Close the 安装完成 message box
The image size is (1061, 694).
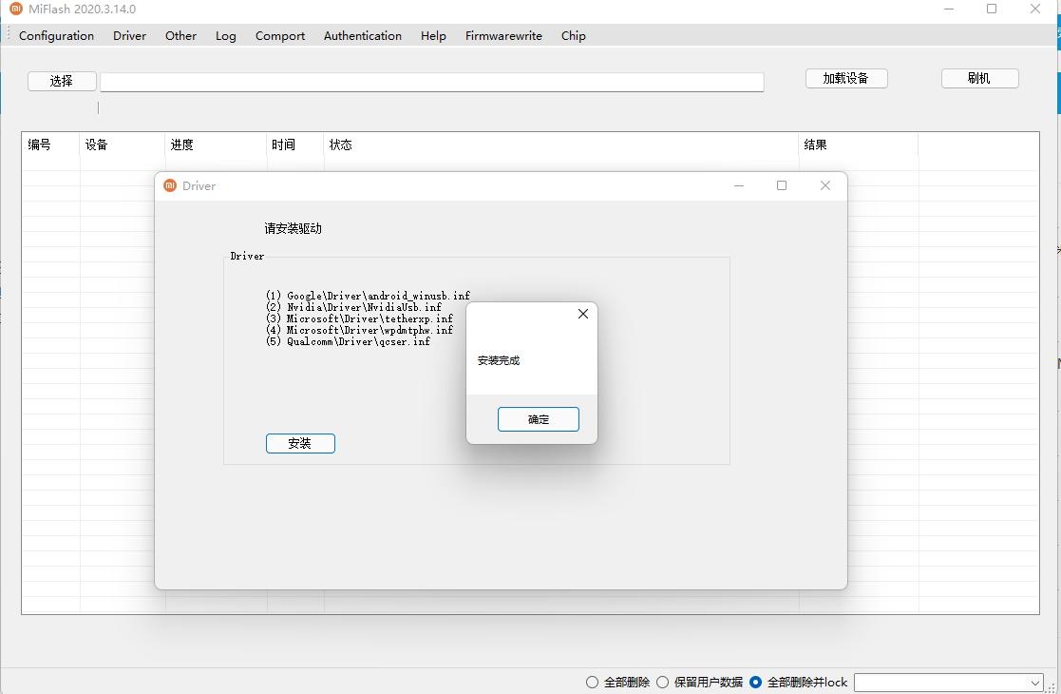pos(583,314)
